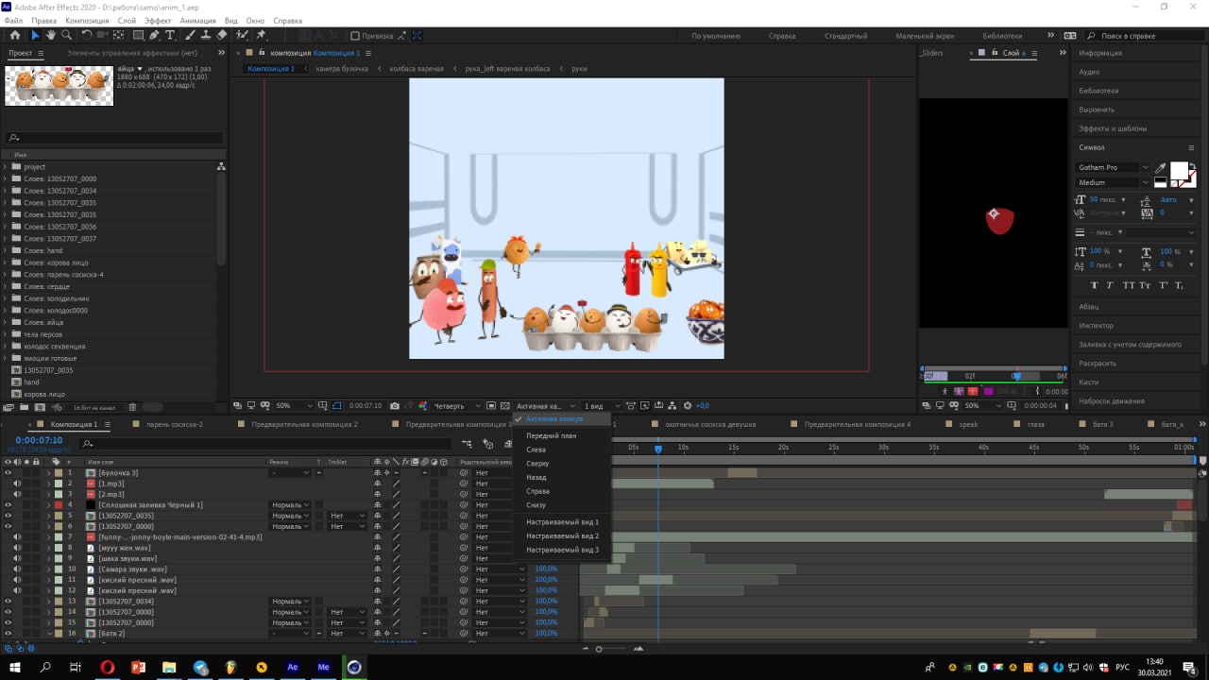Viewport: 1209px width, 680px height.
Task: Click the Home icon in the toolbar
Action: point(16,35)
